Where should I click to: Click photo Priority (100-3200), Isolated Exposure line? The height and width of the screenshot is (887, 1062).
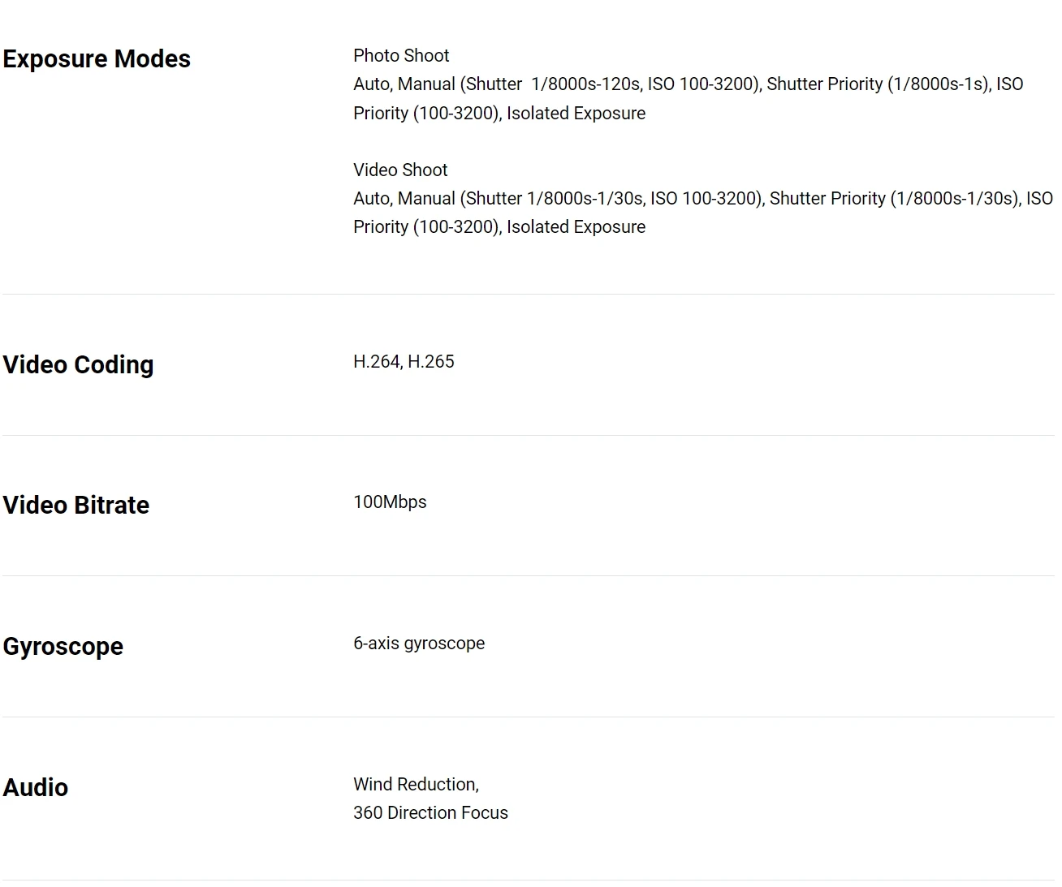tap(499, 114)
